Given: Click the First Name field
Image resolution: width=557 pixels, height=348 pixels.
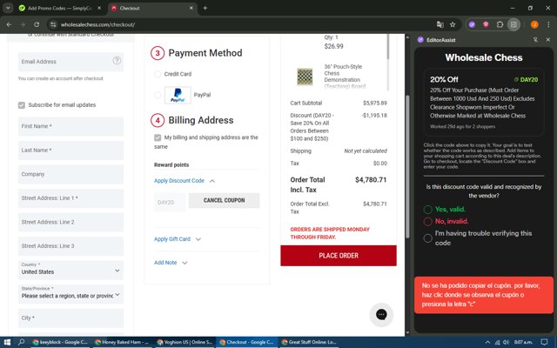Looking at the screenshot, I should coord(70,126).
